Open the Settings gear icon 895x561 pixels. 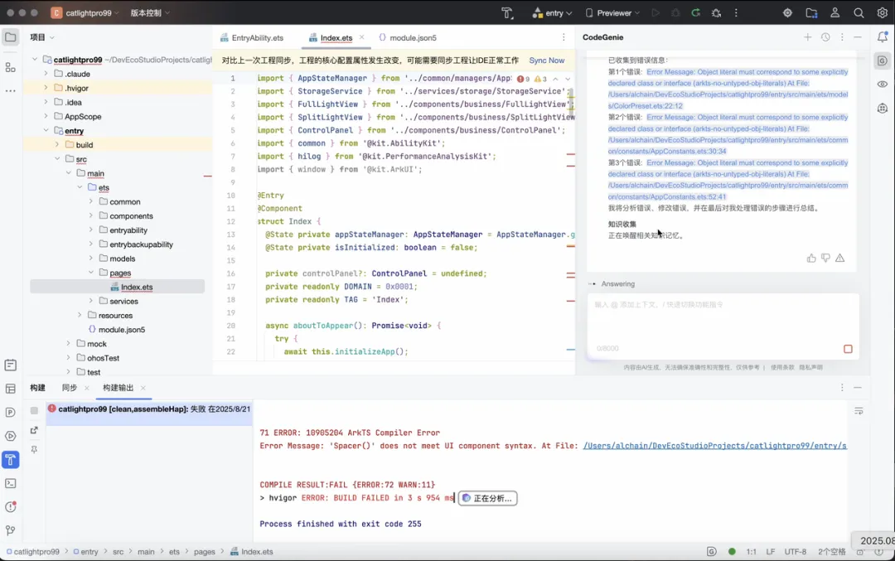pyautogui.click(x=882, y=13)
